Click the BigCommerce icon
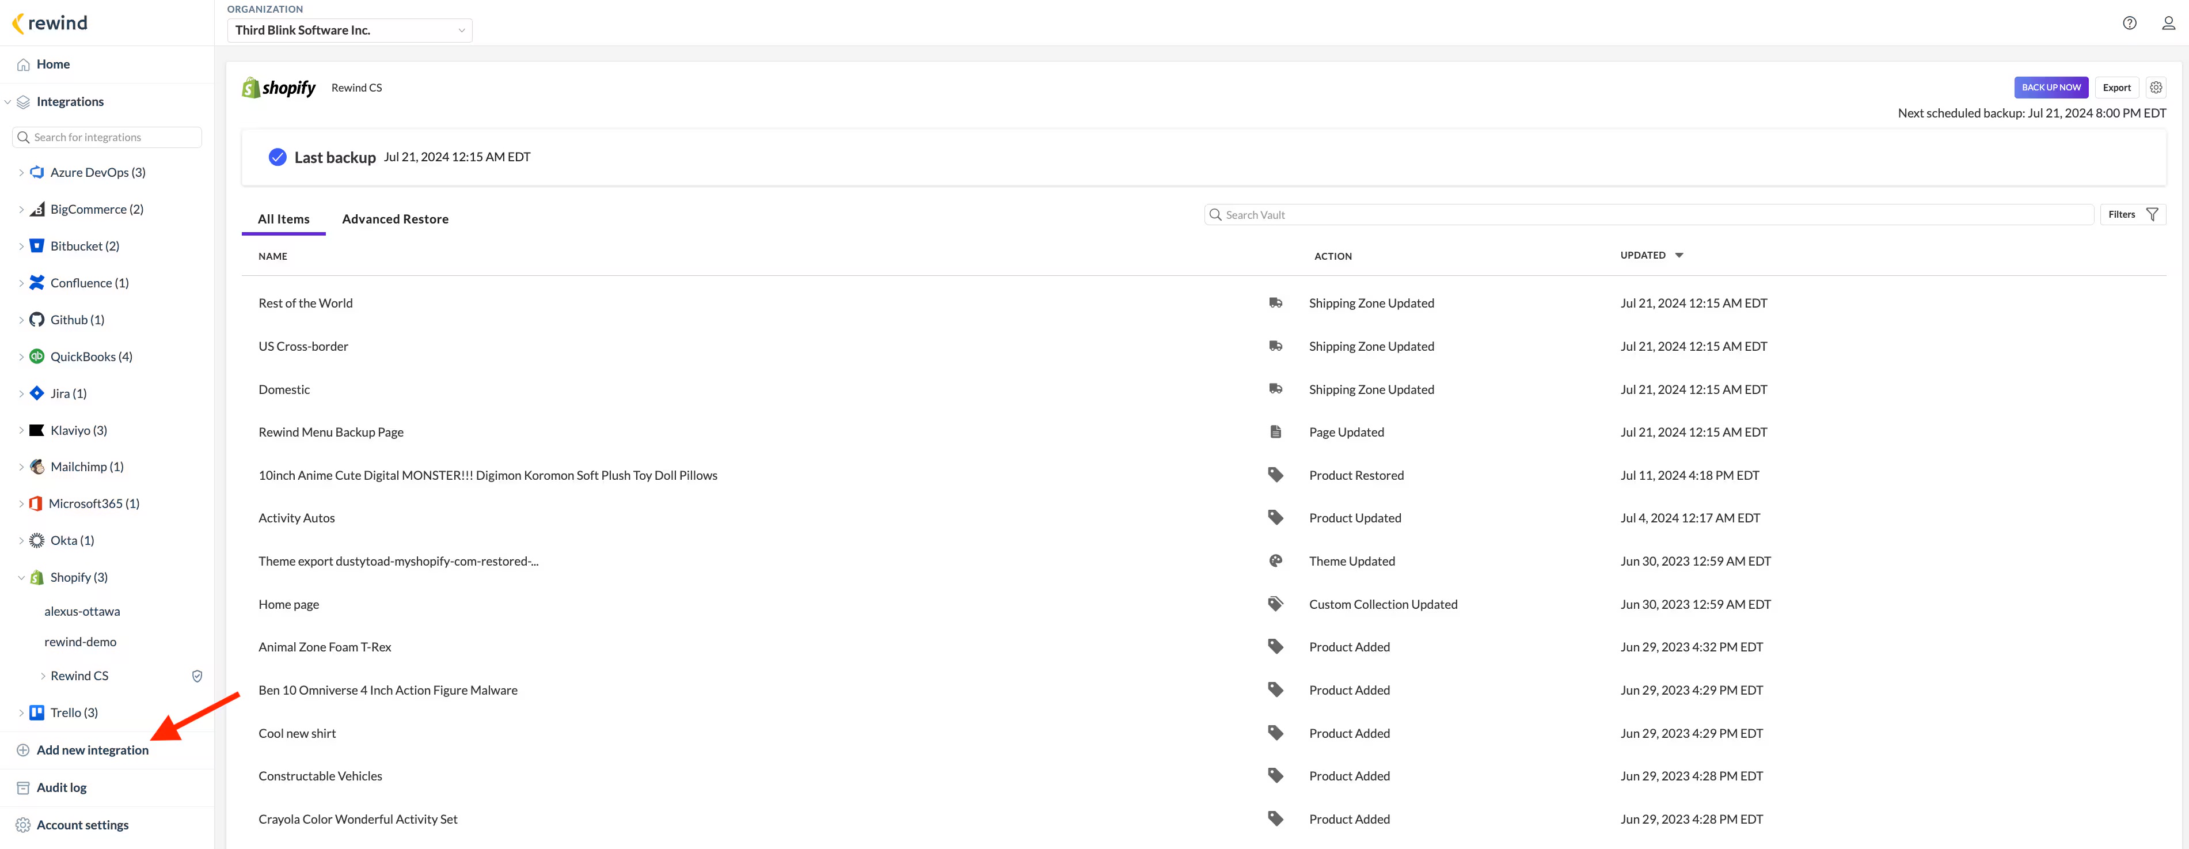This screenshot has height=849, width=2189. coord(36,209)
